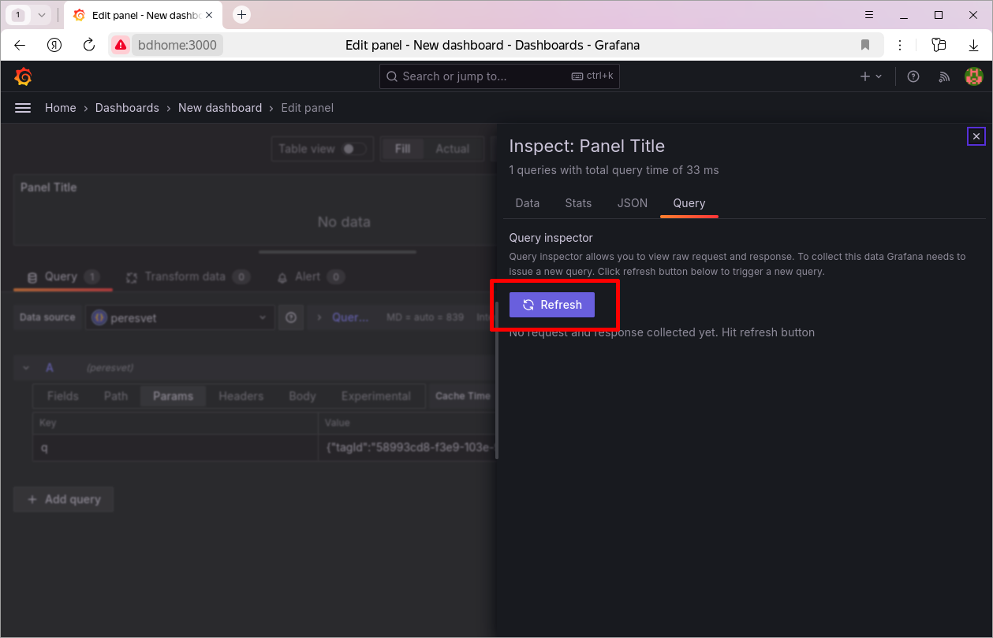
Task: Select the Params tab of query A
Action: pos(174,396)
